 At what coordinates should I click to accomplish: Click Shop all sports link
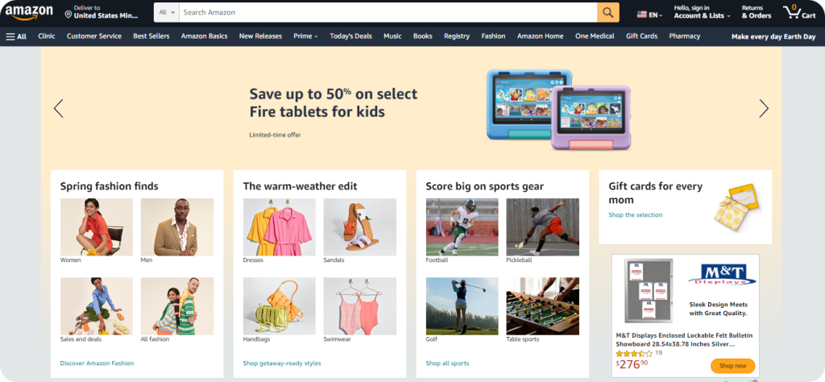(447, 363)
